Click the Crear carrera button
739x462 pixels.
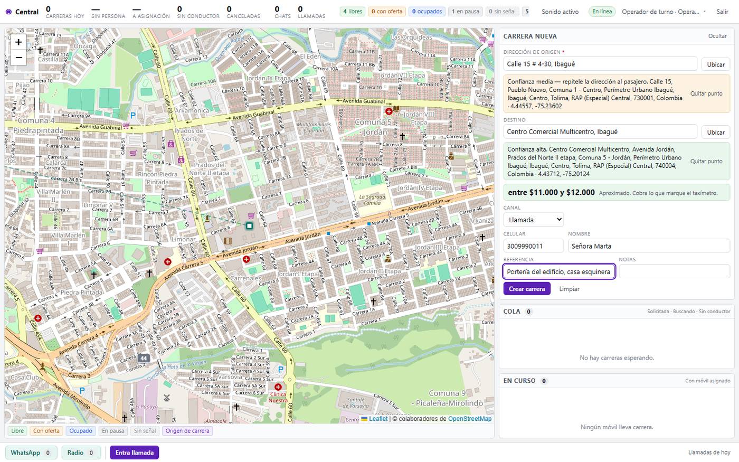coord(527,289)
